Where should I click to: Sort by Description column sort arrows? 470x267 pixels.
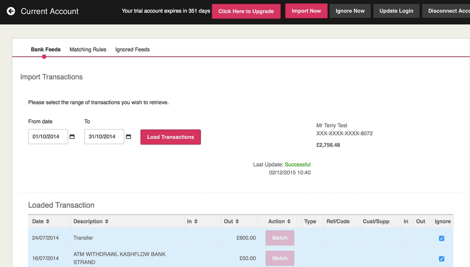pos(106,222)
